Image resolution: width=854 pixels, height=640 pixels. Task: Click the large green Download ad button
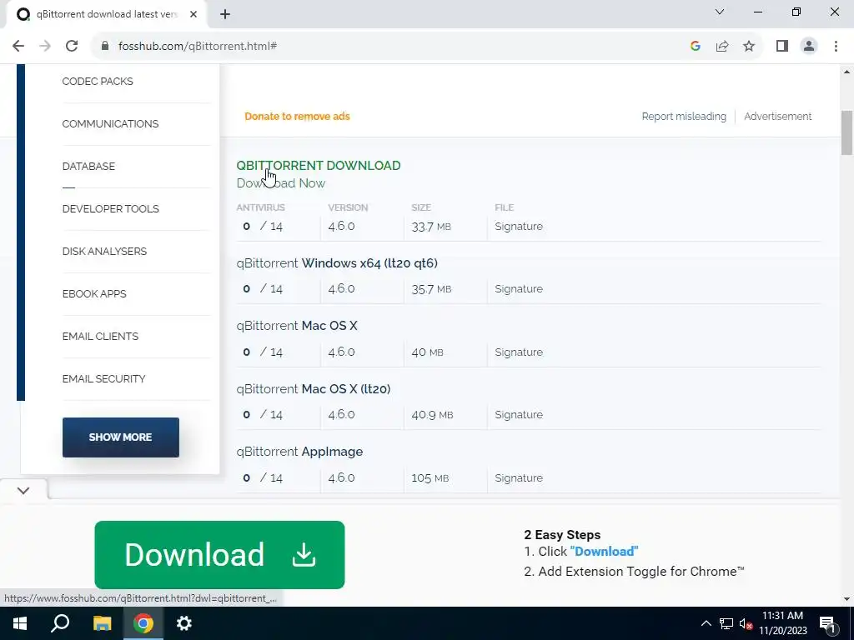219,554
